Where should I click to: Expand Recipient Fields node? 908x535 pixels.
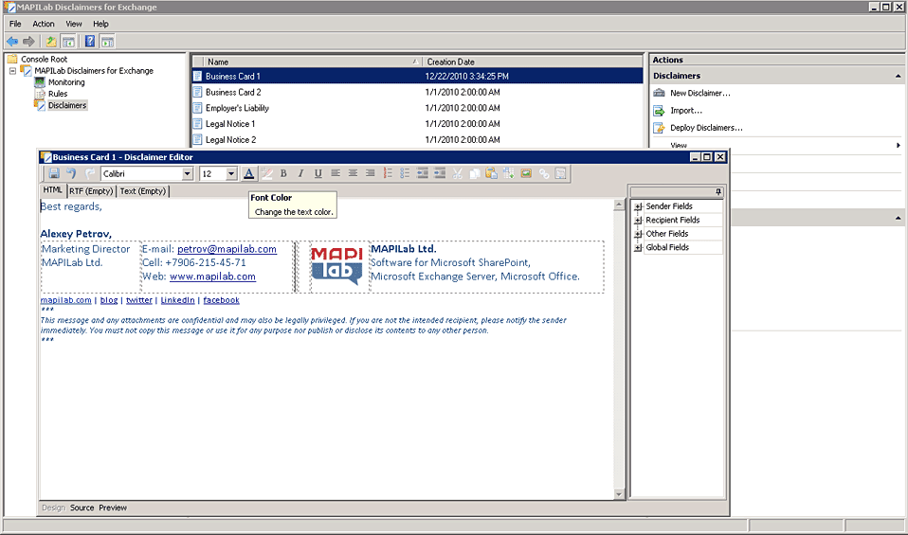coord(638,221)
